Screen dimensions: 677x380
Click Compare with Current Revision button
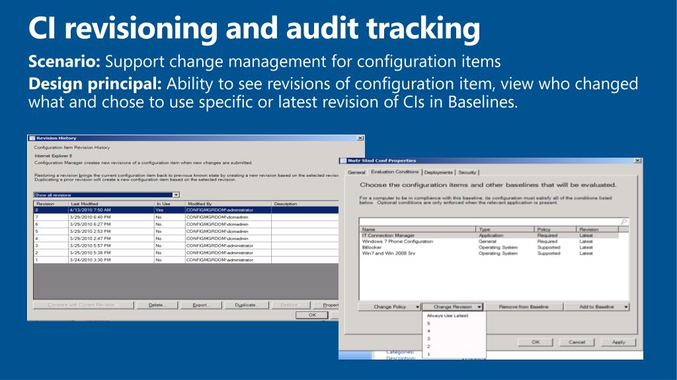click(83, 305)
